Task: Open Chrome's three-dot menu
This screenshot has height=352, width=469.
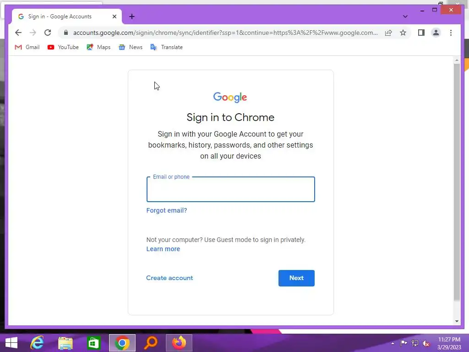Action: (451, 33)
